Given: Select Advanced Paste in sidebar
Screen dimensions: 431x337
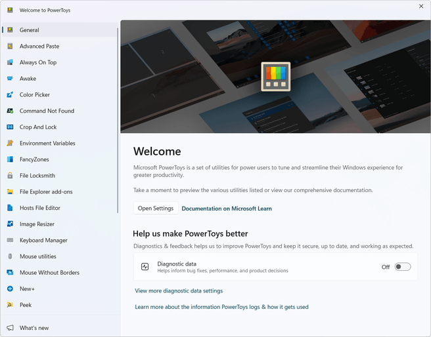Looking at the screenshot, I should click(x=60, y=46).
